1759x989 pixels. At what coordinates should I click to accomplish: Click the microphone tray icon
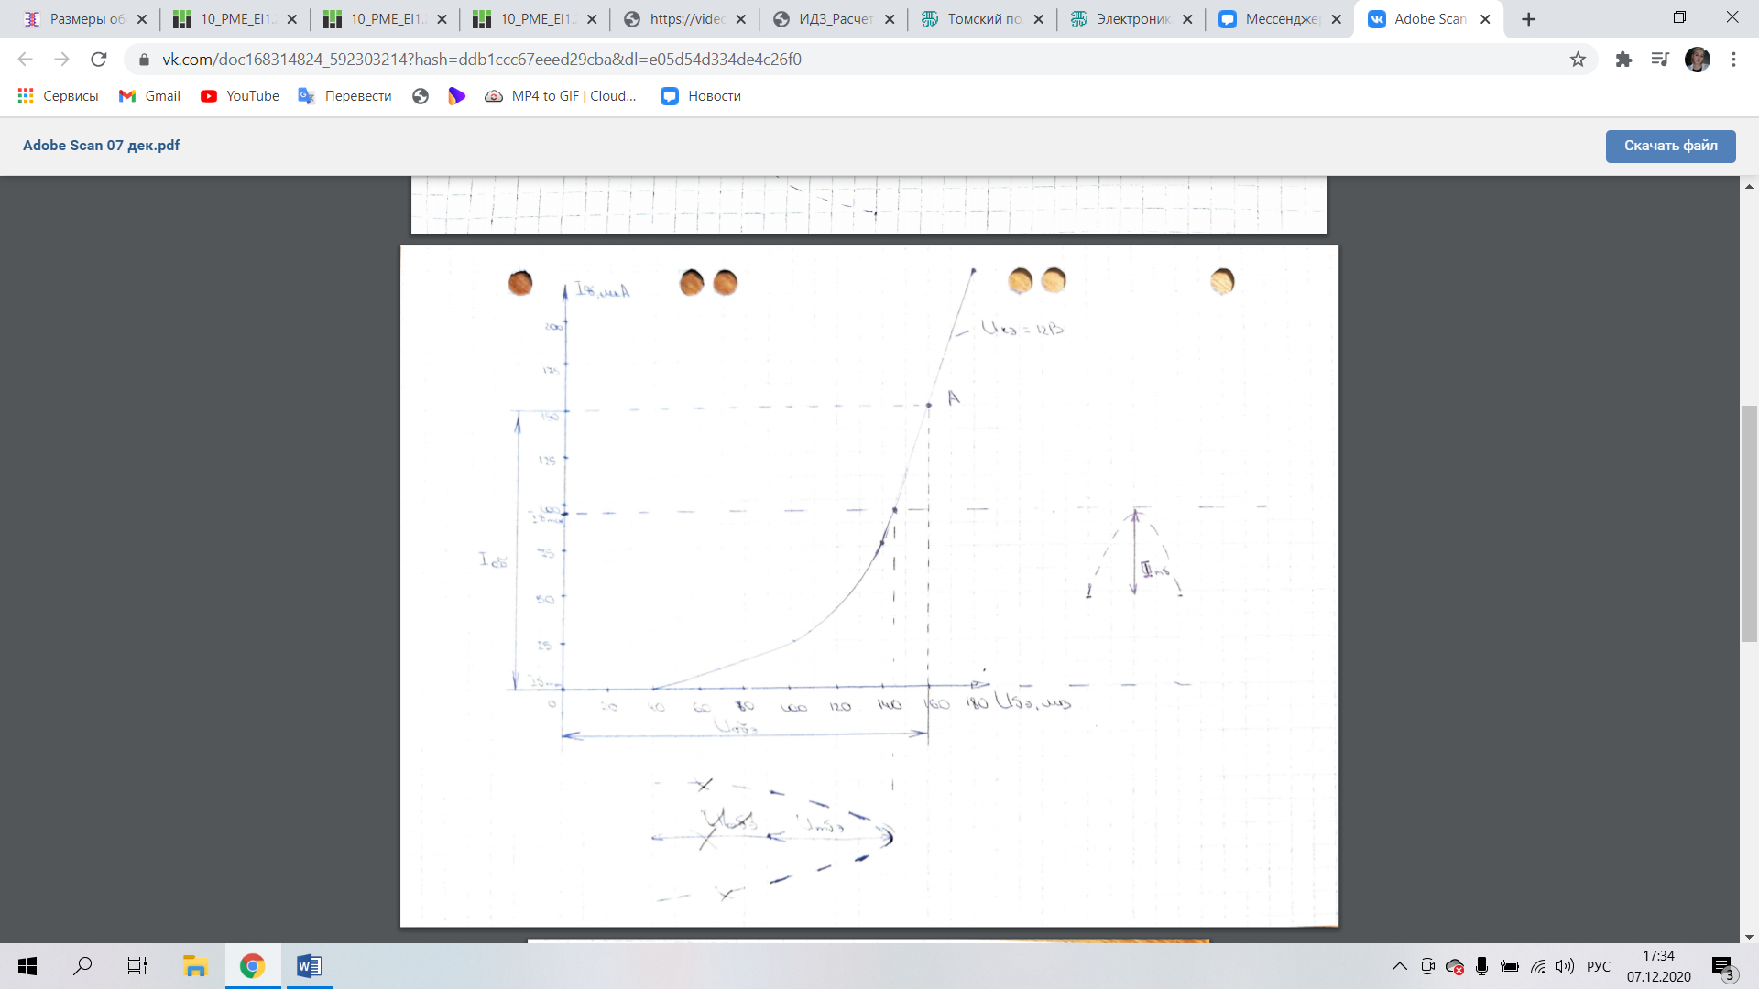pyautogui.click(x=1481, y=966)
